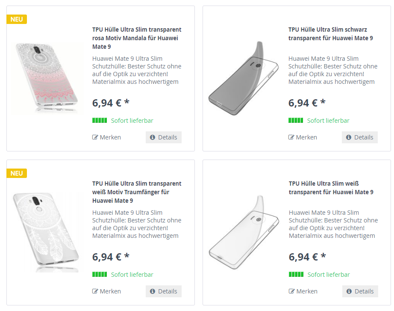Click NEU badge on Mandala case
This screenshot has height=311, width=394.
[x=17, y=19]
